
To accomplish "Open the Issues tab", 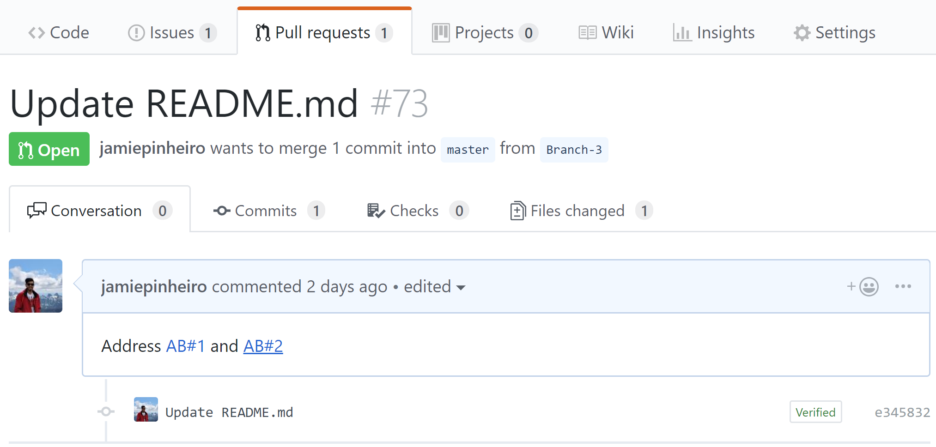I will 171,32.
